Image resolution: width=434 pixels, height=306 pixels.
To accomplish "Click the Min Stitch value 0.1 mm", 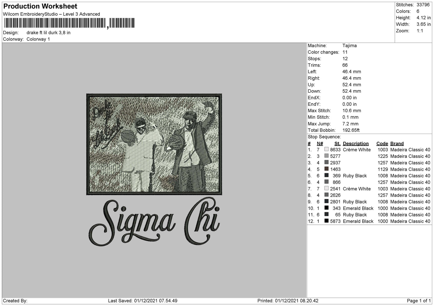I will (351, 117).
